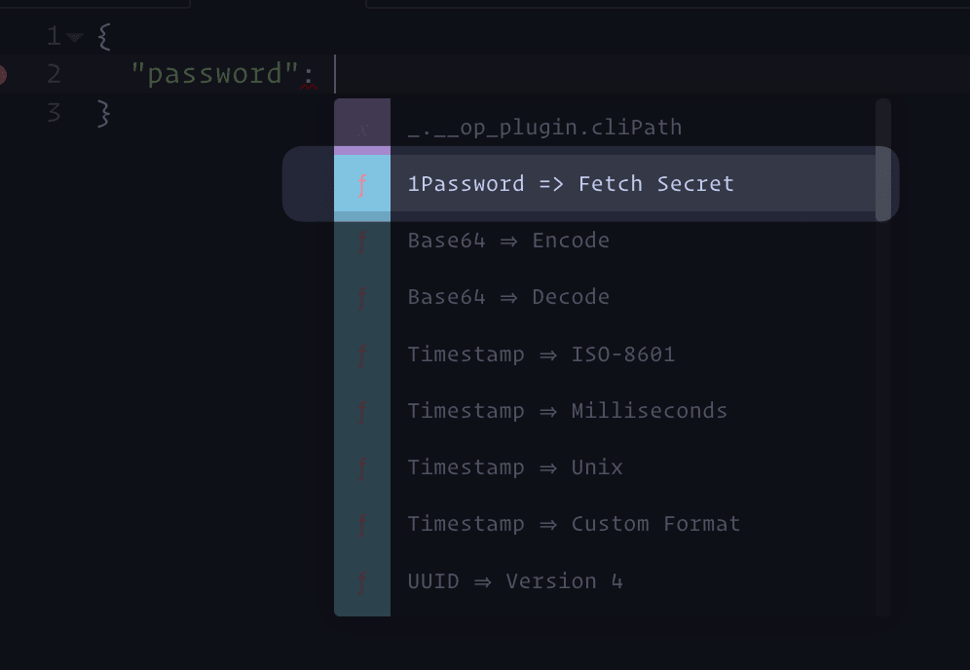Click the function icon beside UUID Version 4
Image resolution: width=970 pixels, height=670 pixels.
tap(362, 581)
